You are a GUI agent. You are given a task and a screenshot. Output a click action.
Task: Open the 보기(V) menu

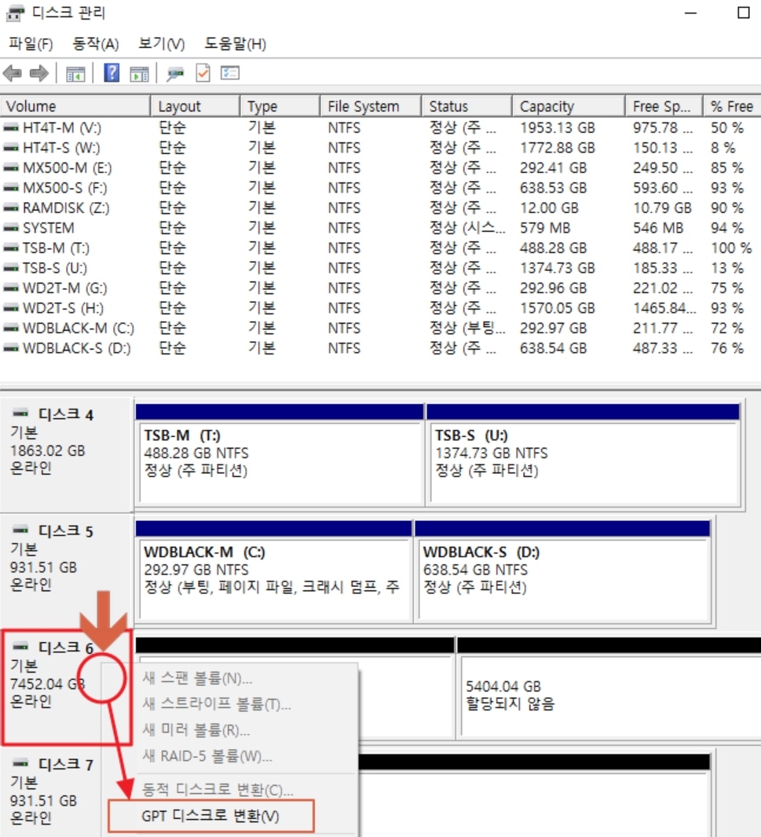(161, 43)
